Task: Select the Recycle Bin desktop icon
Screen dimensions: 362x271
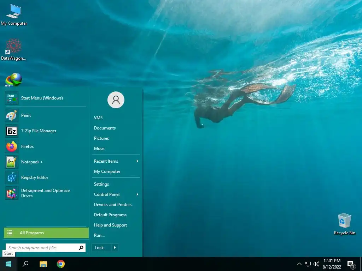Action: pos(344,224)
